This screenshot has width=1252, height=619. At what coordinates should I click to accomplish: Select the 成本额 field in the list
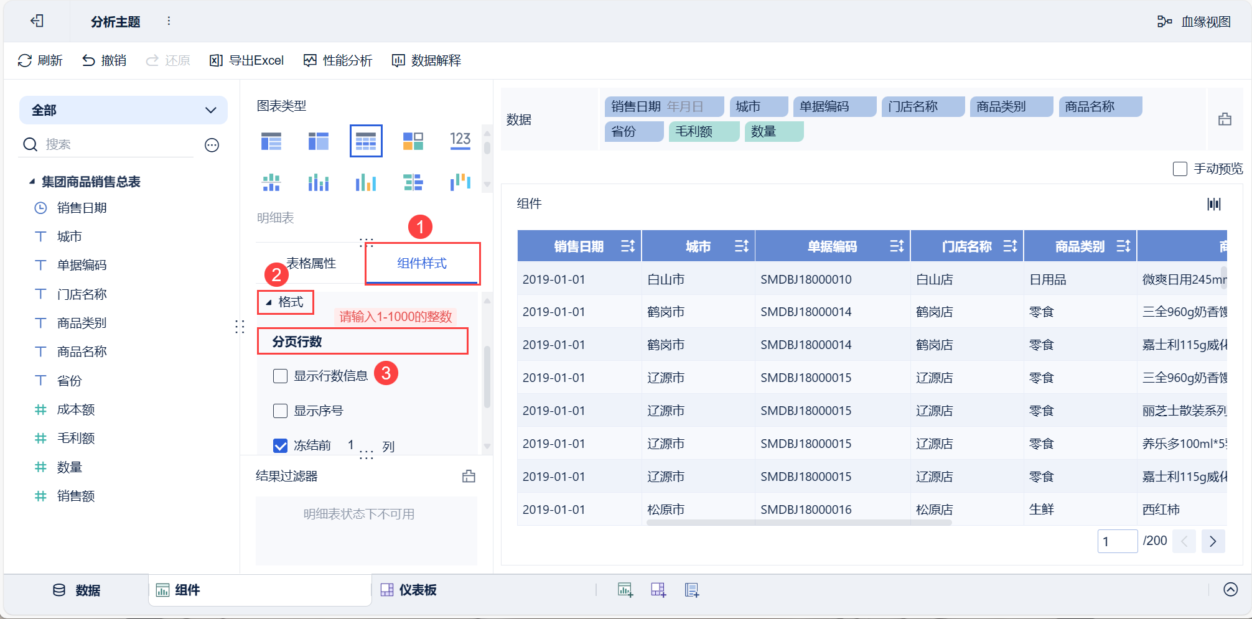75,409
